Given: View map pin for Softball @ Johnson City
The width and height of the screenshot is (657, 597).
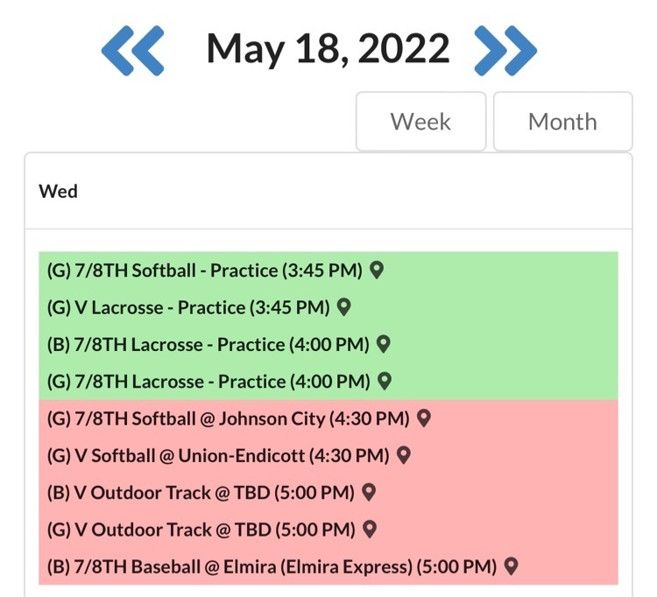Looking at the screenshot, I should point(424,419).
